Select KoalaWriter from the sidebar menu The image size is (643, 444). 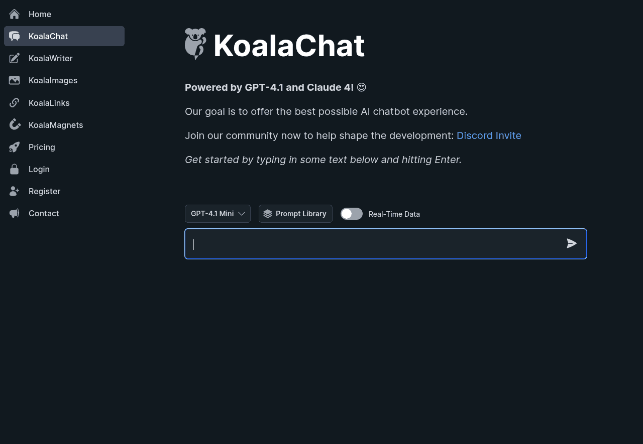(50, 58)
